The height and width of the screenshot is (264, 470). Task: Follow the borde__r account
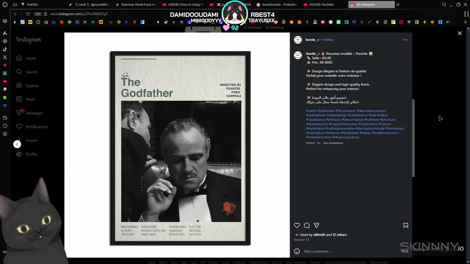point(328,40)
